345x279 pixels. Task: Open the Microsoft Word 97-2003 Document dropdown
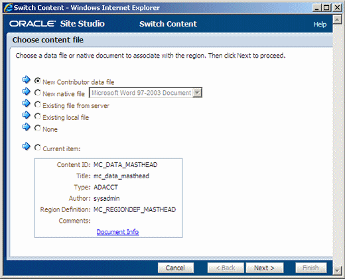coord(145,93)
